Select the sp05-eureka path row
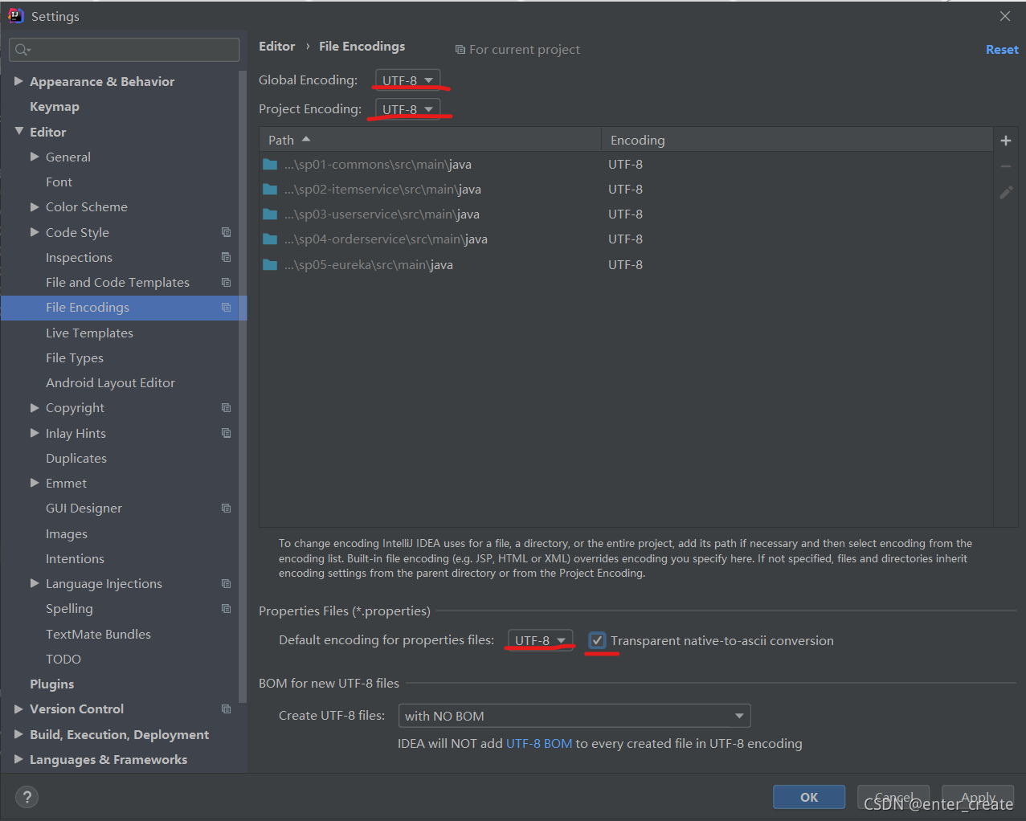1026x821 pixels. (627, 265)
